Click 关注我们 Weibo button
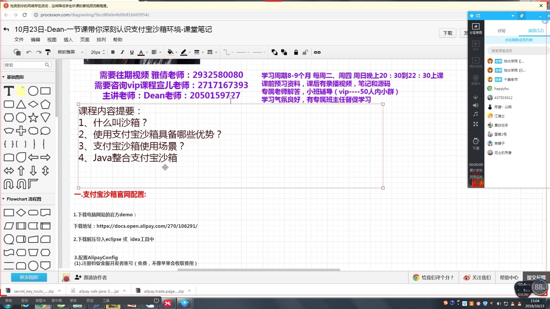550x309 pixels. pos(477,278)
